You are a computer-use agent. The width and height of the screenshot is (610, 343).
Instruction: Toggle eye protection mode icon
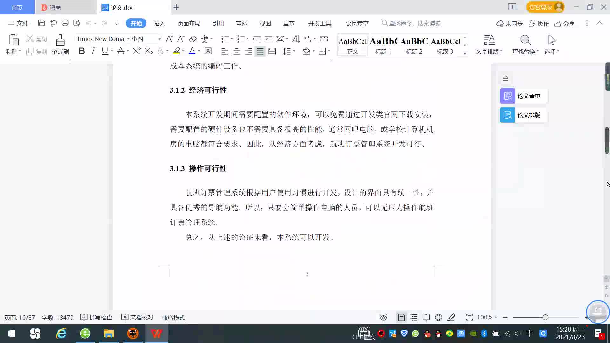[383, 317]
